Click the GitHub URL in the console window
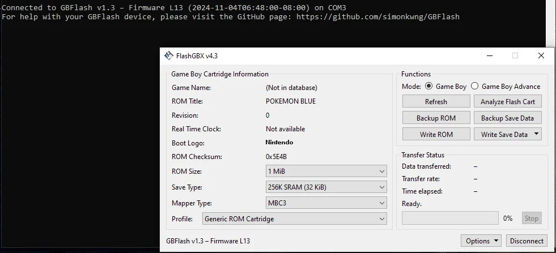 pyautogui.click(x=378, y=16)
